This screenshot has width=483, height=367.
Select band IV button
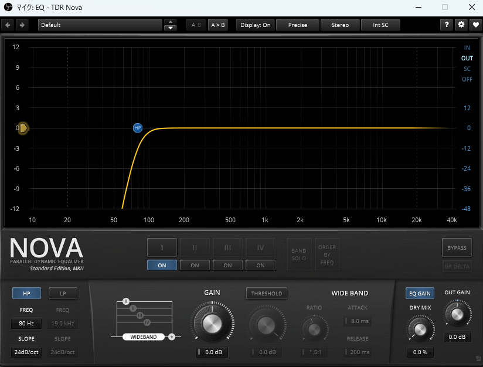(x=260, y=247)
